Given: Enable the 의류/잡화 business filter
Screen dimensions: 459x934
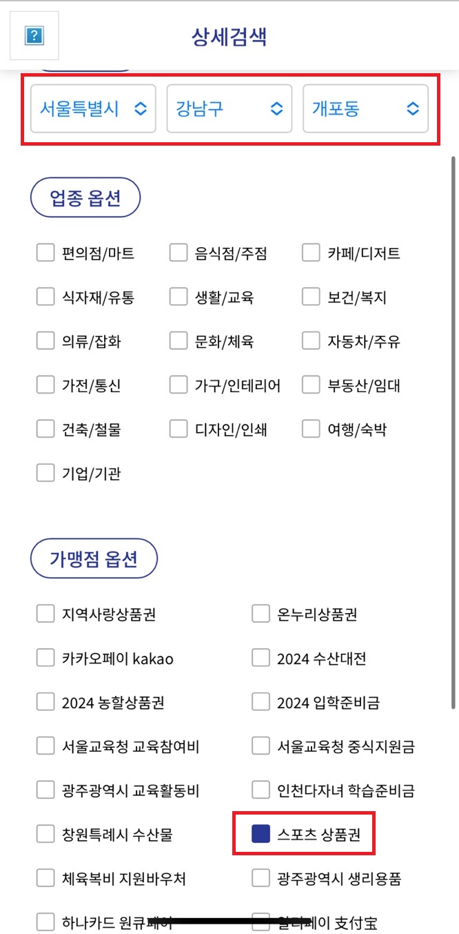Looking at the screenshot, I should tap(45, 340).
